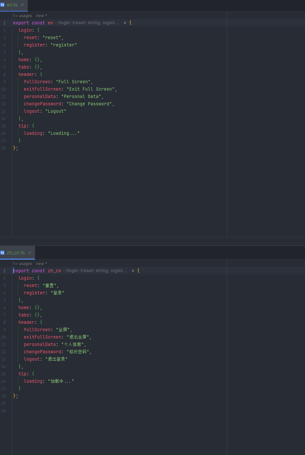Click the 'changePassword' key in en.ts
305x455 pixels.
coord(42,104)
